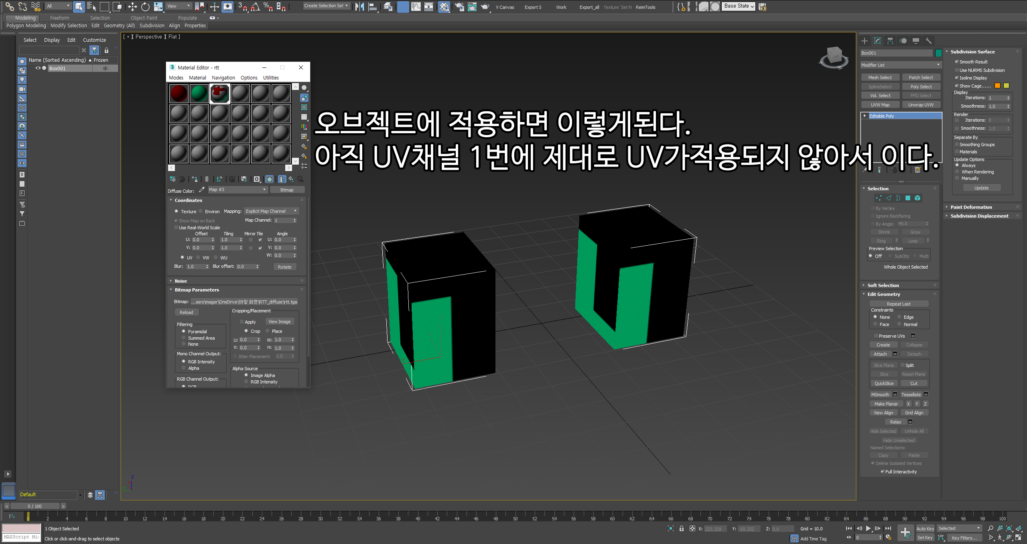
Task: Select the Environ radio button
Action: tap(201, 211)
